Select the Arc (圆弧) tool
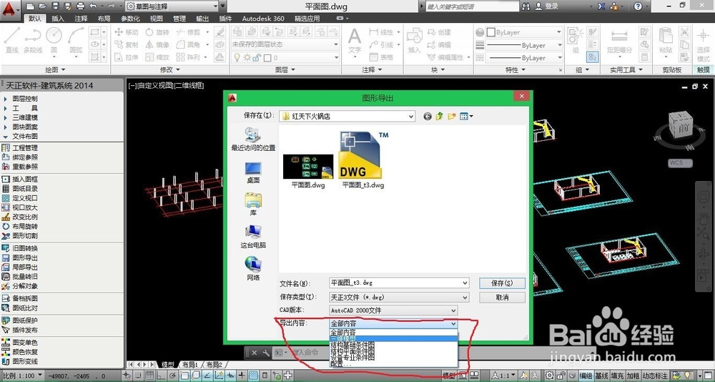Image resolution: width=715 pixels, height=382 pixels. click(x=76, y=40)
